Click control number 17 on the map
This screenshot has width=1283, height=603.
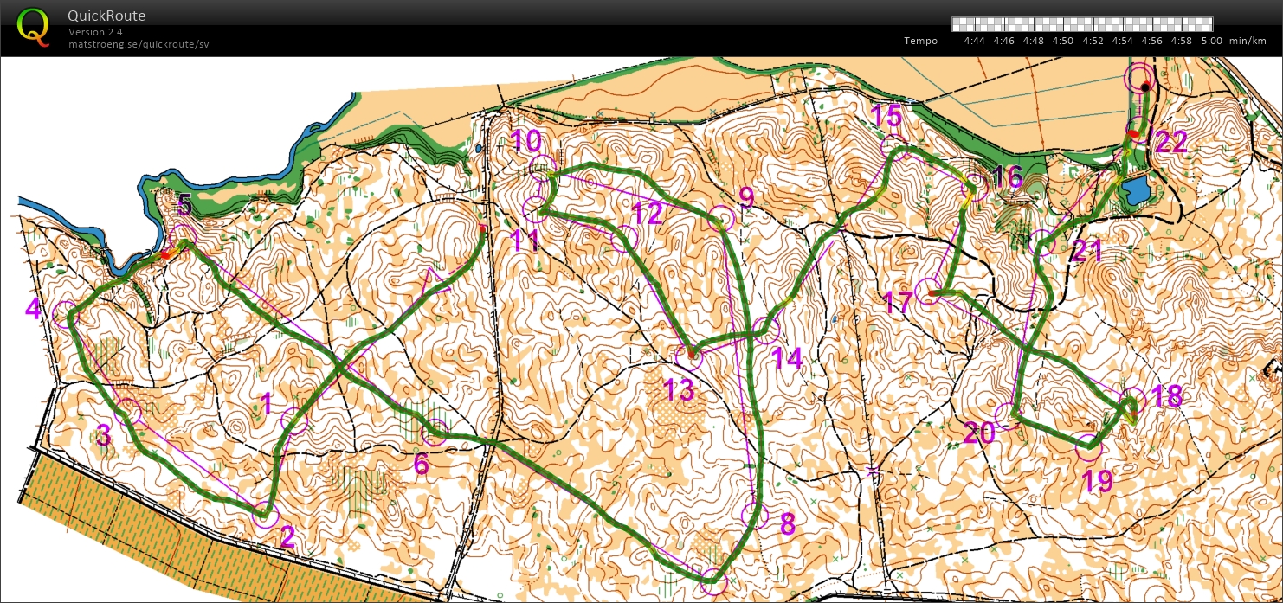(x=899, y=303)
